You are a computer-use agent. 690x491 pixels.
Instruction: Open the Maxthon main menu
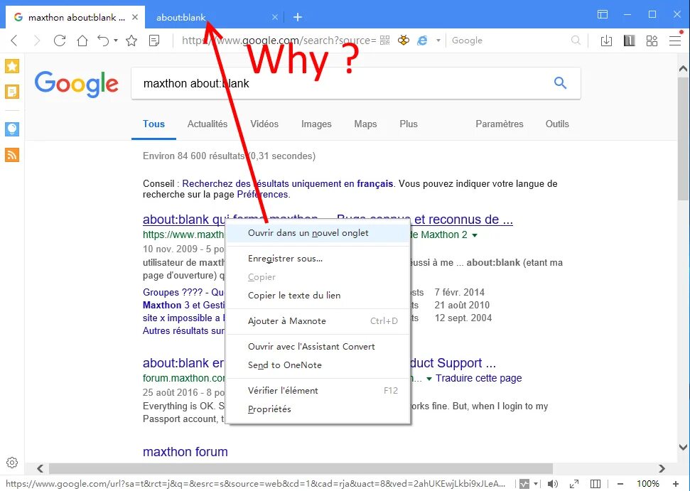click(x=675, y=41)
